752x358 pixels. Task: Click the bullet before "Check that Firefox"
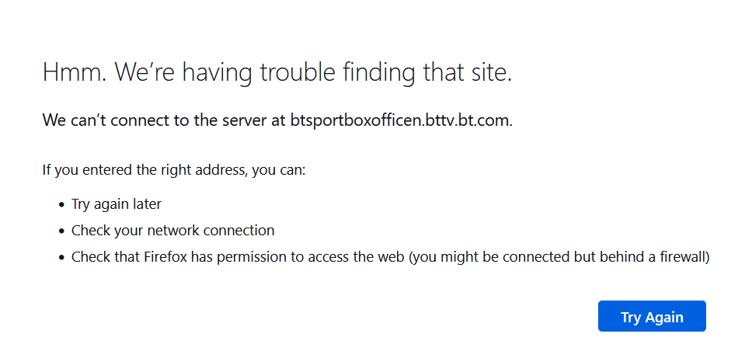point(61,257)
